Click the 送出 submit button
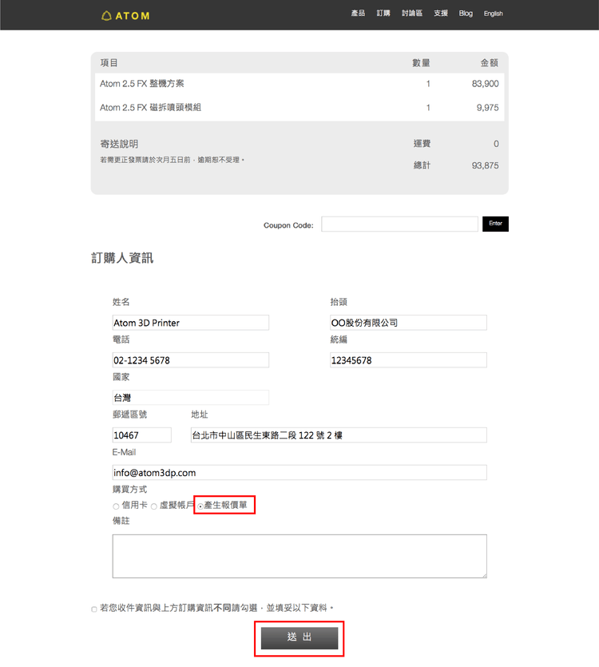 [299, 637]
